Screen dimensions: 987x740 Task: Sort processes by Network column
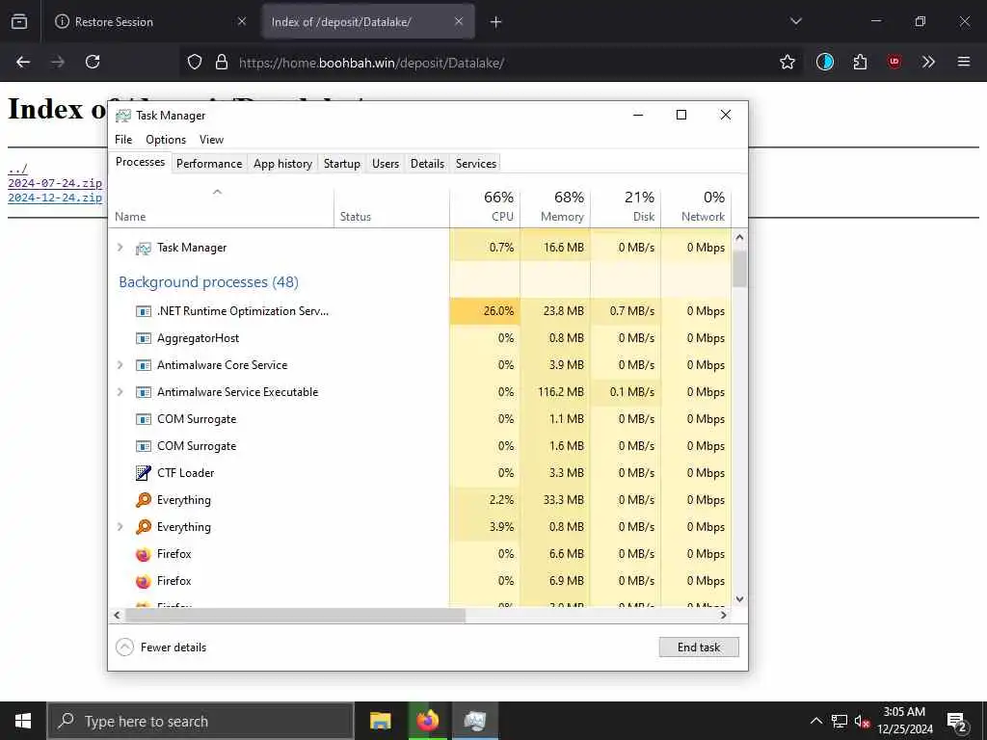tap(696, 207)
